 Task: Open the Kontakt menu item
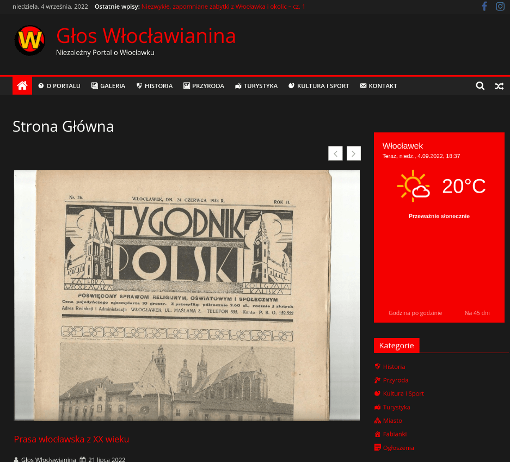coord(378,86)
